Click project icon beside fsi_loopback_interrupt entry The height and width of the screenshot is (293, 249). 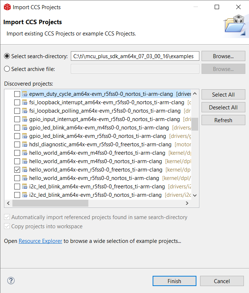coord(25,102)
